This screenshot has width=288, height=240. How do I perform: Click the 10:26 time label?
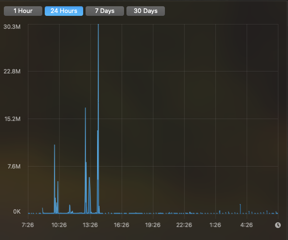59,225
